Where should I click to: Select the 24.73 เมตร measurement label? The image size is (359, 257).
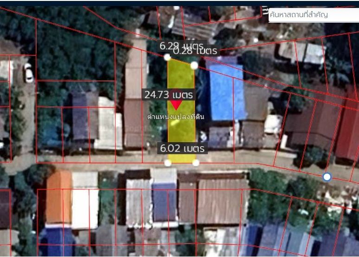click(x=168, y=94)
